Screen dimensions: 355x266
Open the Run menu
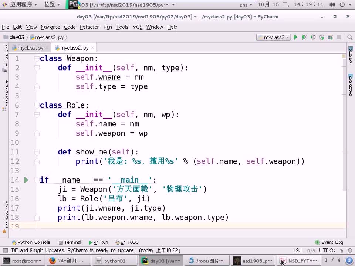coord(108,27)
